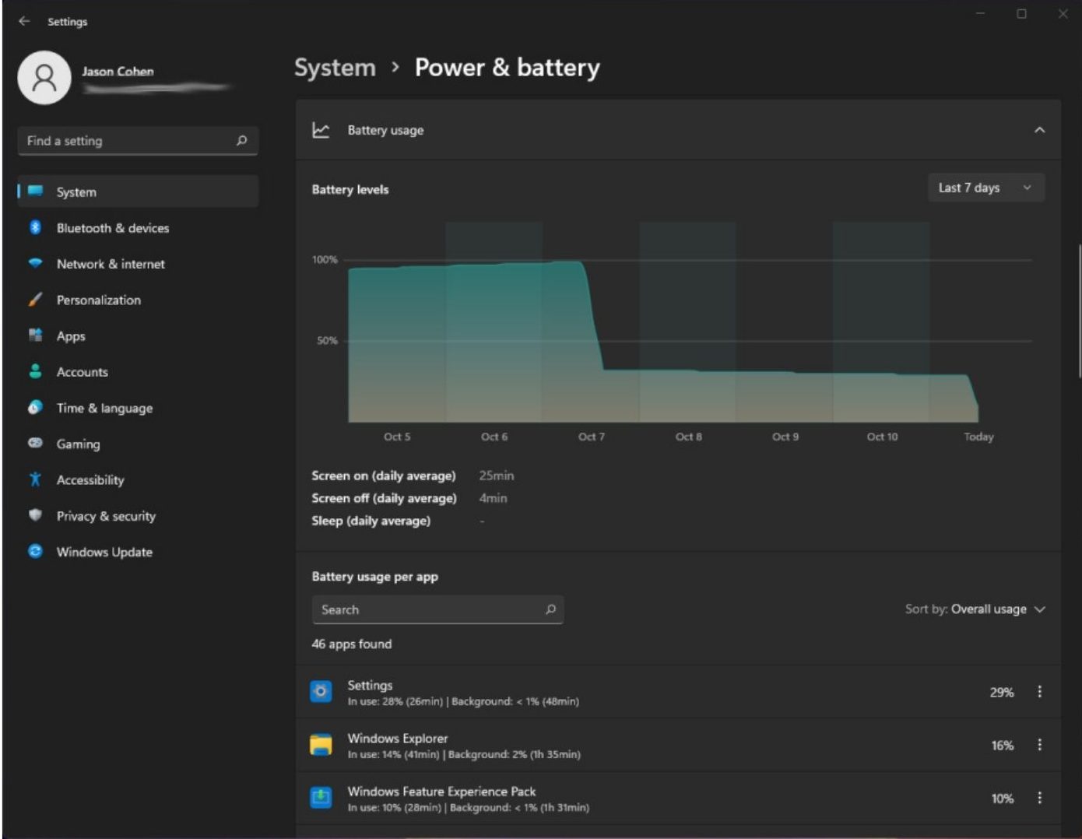
Task: Click the Accessibility figure icon
Action: tap(35, 479)
